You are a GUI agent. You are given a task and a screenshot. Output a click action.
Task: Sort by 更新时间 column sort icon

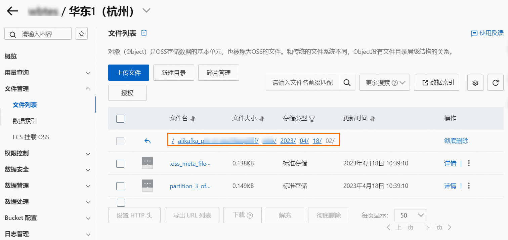372,119
